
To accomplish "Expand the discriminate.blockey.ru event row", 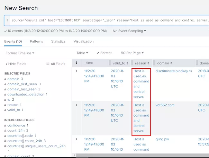I will (77, 71).
